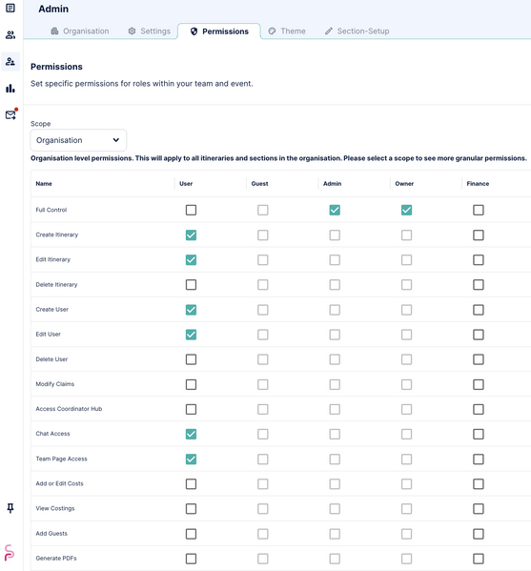This screenshot has height=571, width=531.
Task: Enable Create Itinerary for Finance
Action: (x=479, y=235)
